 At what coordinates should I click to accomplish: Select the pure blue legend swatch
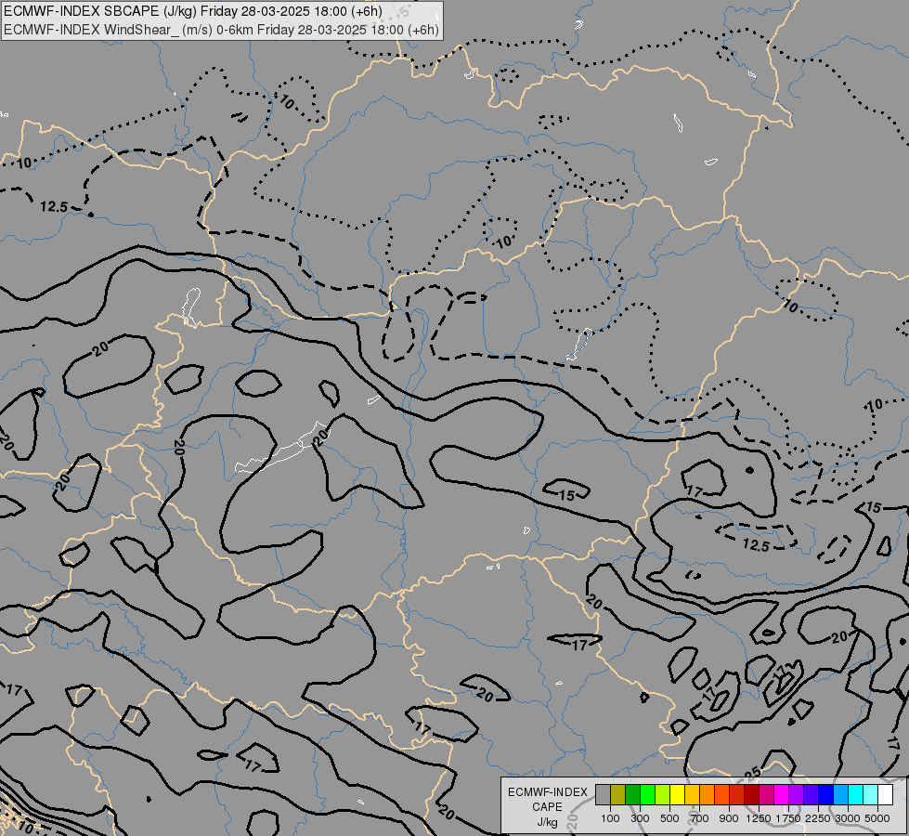(825, 794)
